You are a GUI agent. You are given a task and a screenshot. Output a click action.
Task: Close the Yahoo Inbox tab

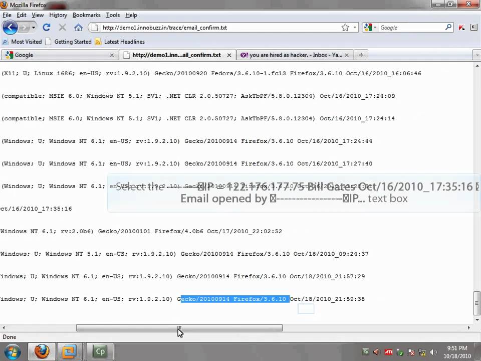coord(347,55)
